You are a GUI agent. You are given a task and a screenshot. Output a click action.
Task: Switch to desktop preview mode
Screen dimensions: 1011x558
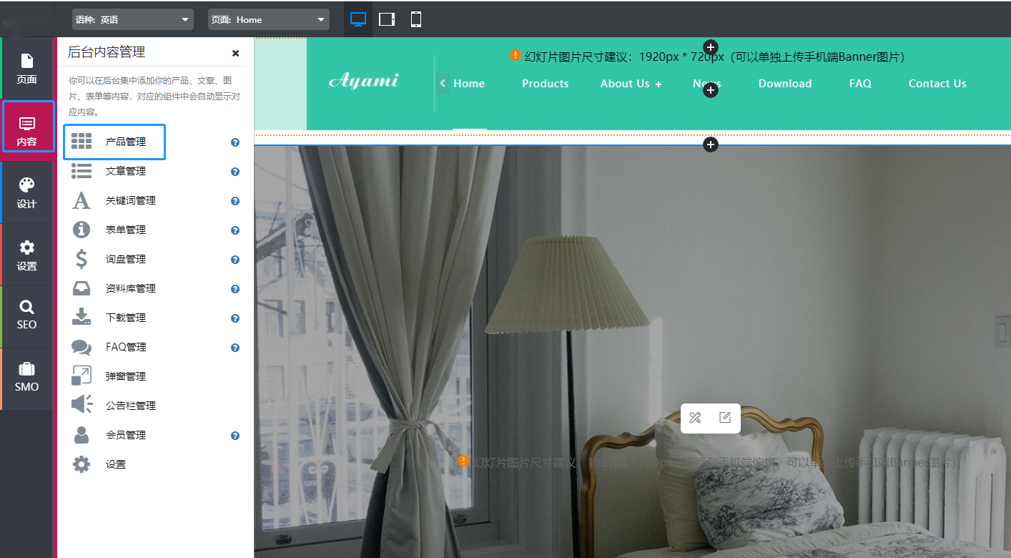[x=358, y=19]
